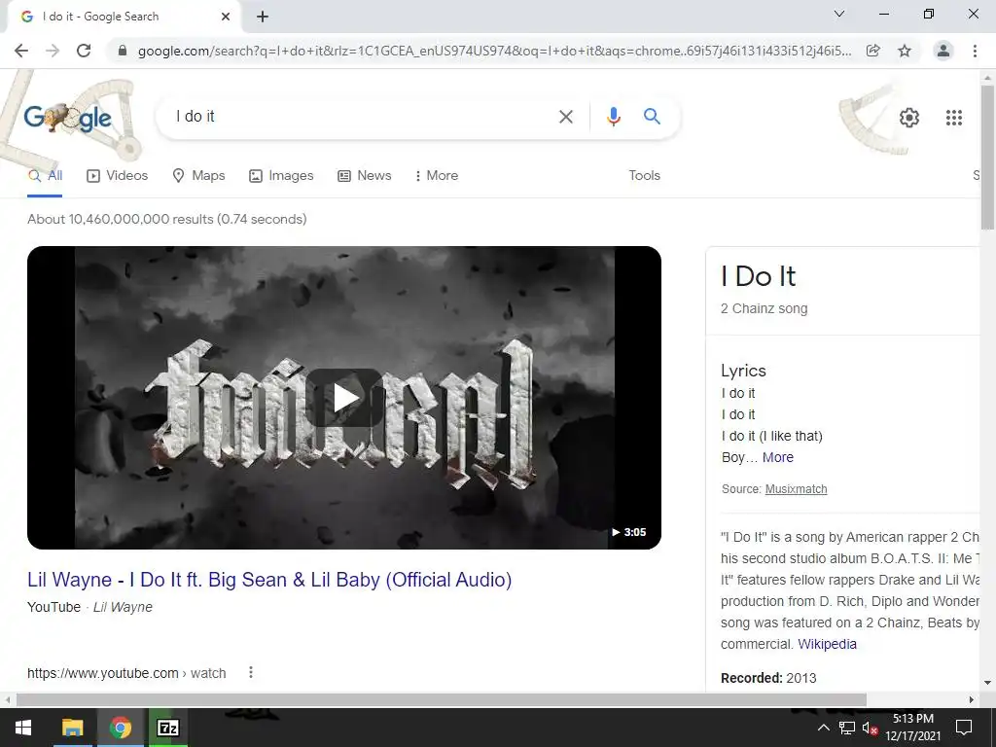Open options menu for youtube.com result
Viewport: 996px width, 747px height.
(251, 672)
